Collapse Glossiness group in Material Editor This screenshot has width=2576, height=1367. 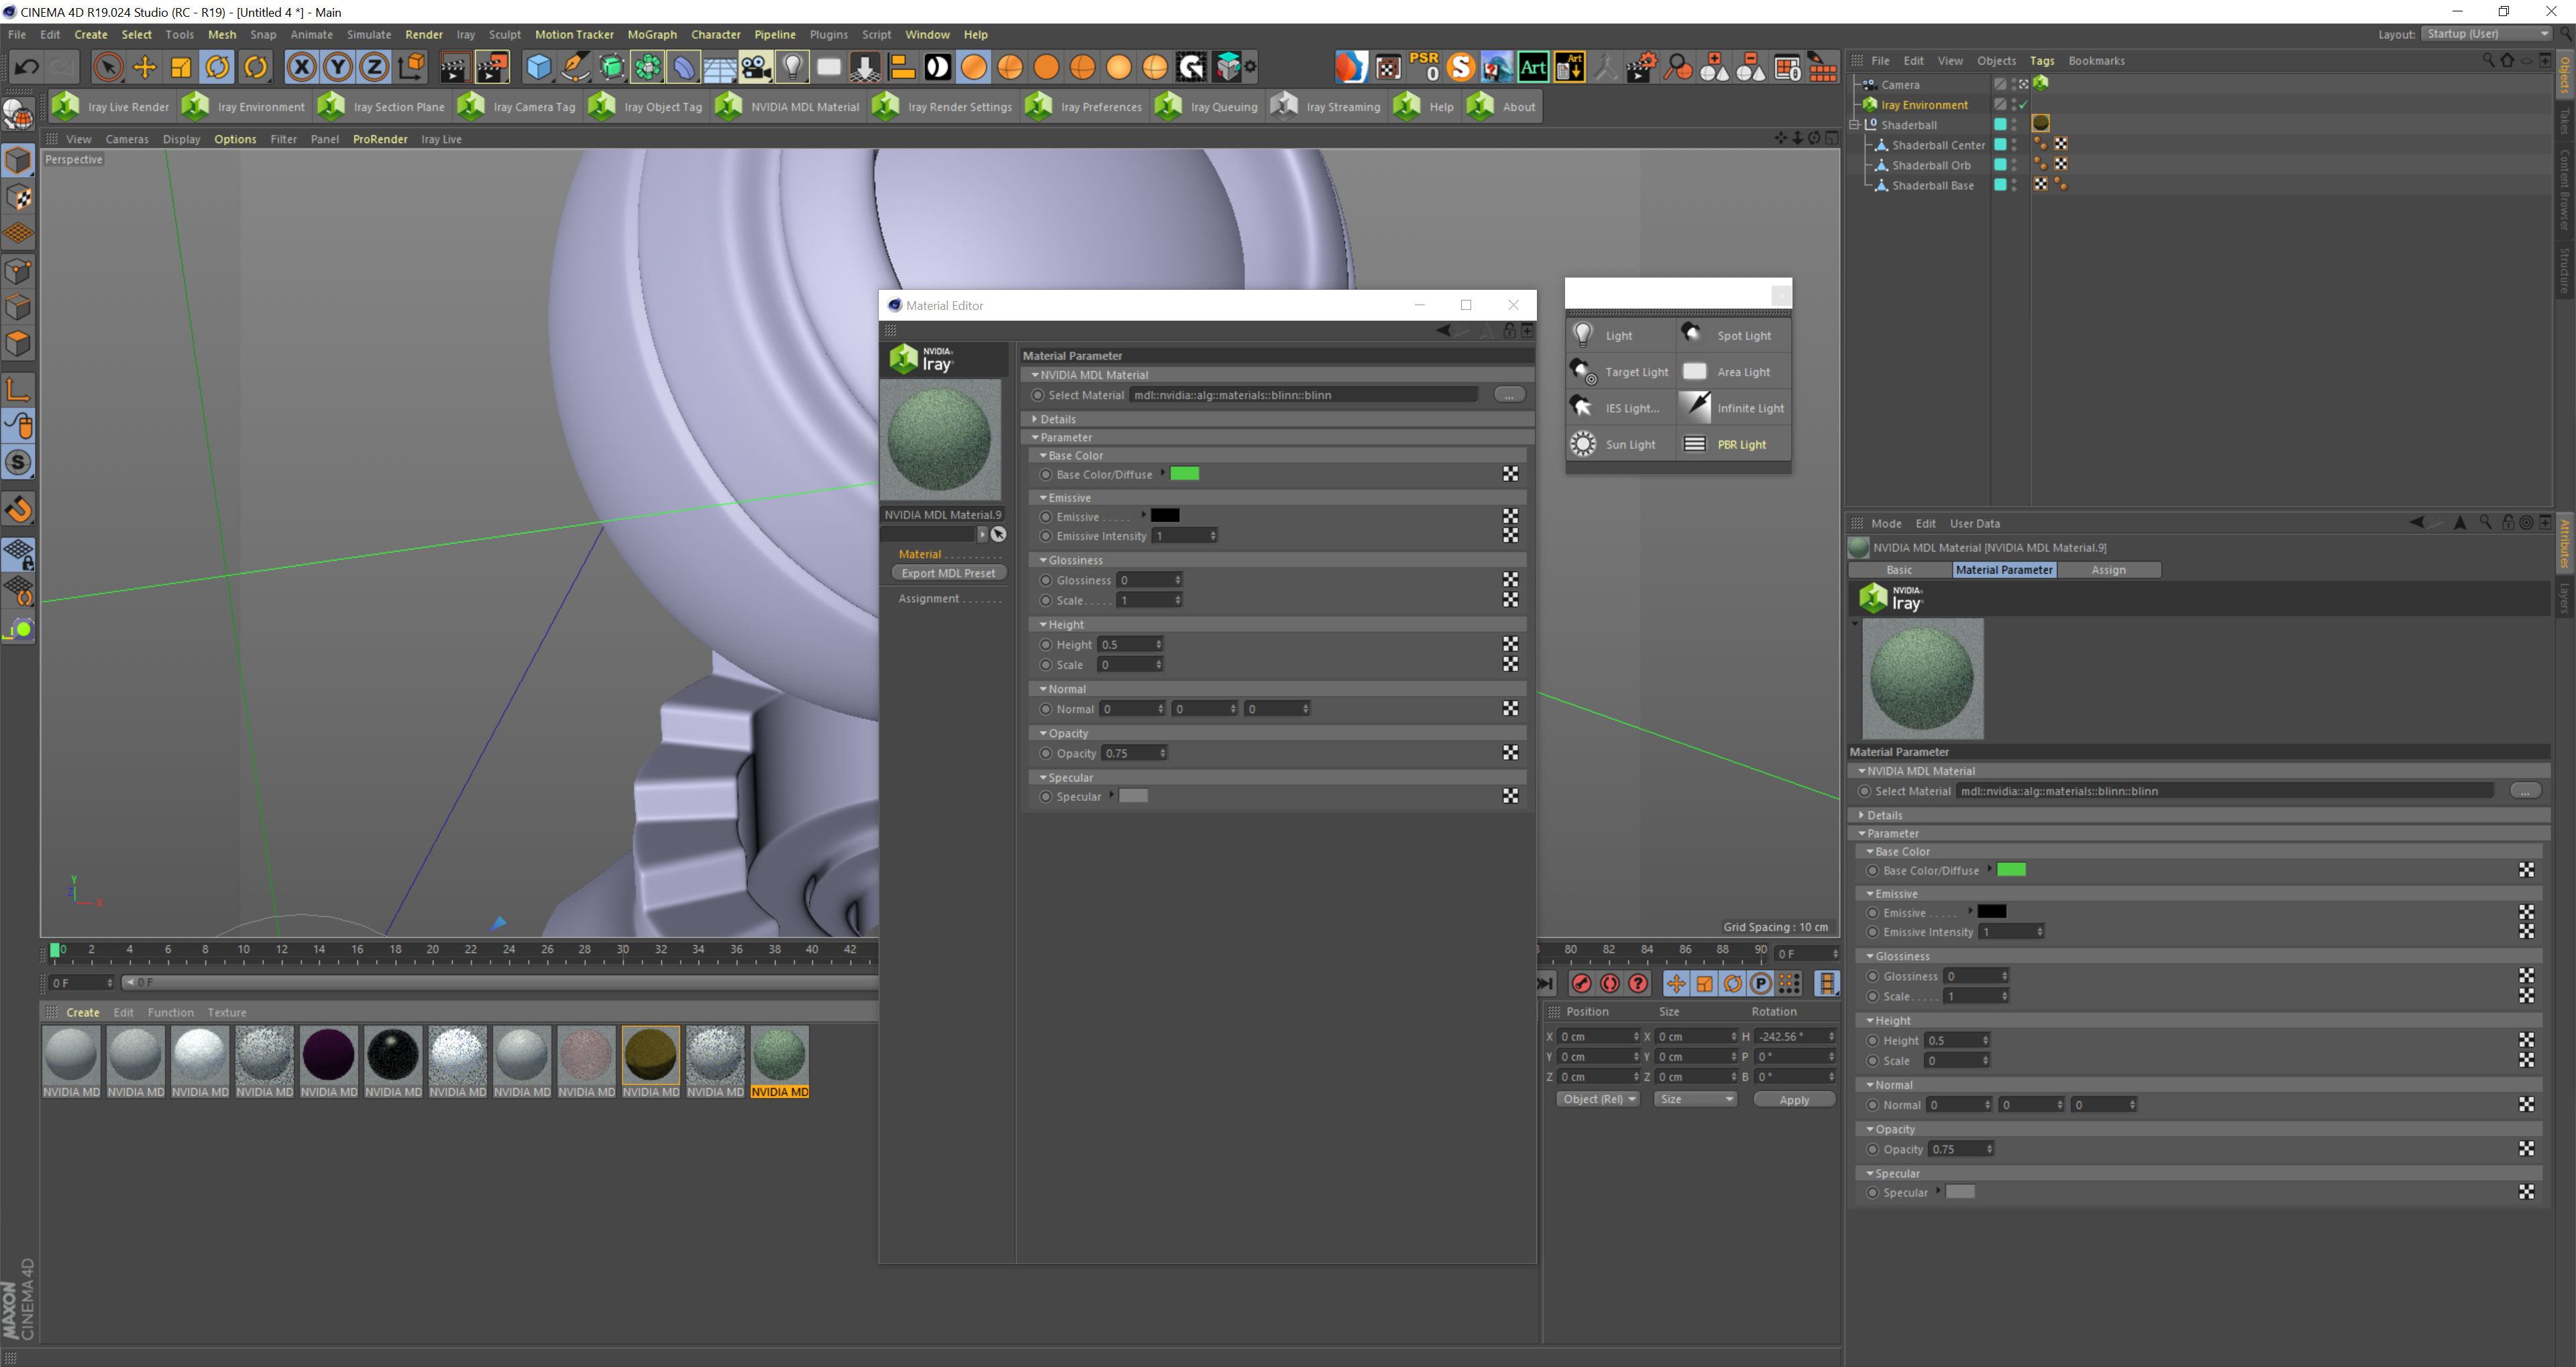point(1042,560)
